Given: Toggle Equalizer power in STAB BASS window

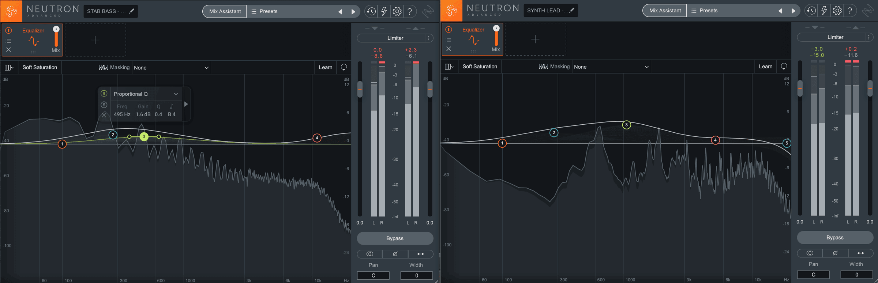Looking at the screenshot, I should (x=9, y=30).
